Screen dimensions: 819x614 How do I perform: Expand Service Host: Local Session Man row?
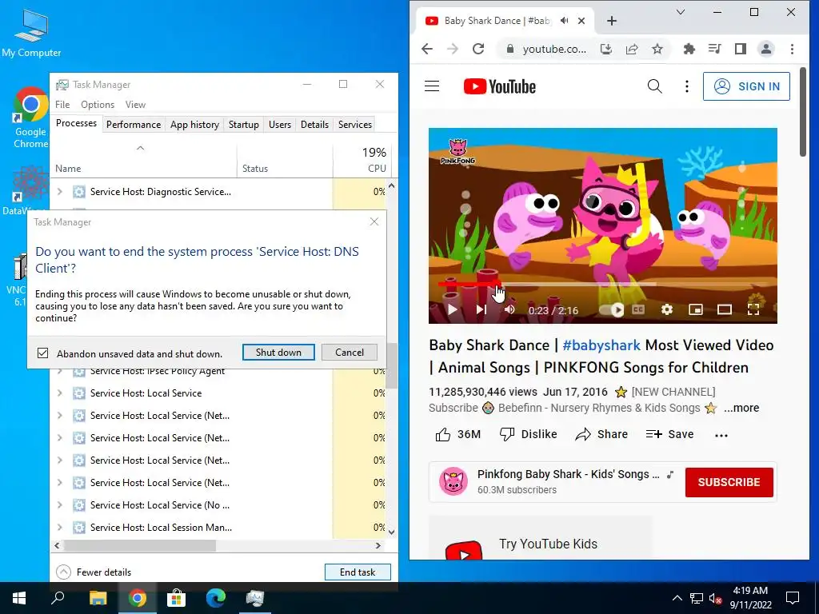tap(59, 528)
